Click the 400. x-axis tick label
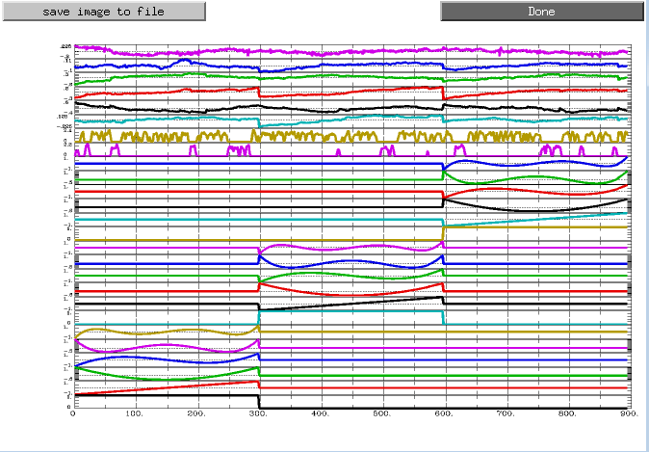649x452 pixels. [x=321, y=413]
